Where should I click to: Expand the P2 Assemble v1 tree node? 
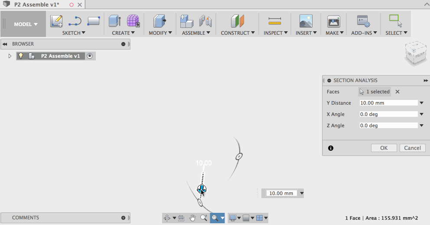pos(10,56)
